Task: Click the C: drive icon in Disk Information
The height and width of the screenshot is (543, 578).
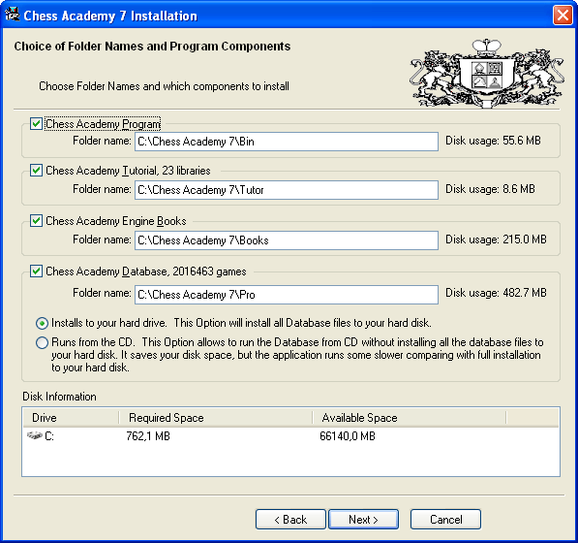Action: 34,435
